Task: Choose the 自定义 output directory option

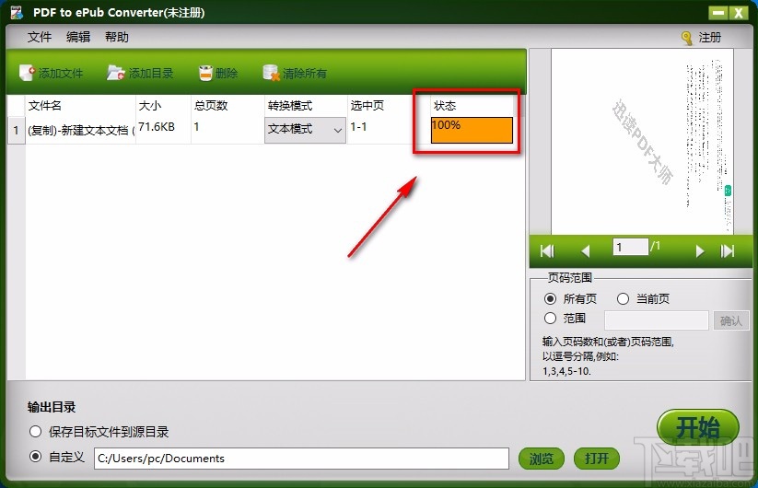Action: [x=35, y=456]
